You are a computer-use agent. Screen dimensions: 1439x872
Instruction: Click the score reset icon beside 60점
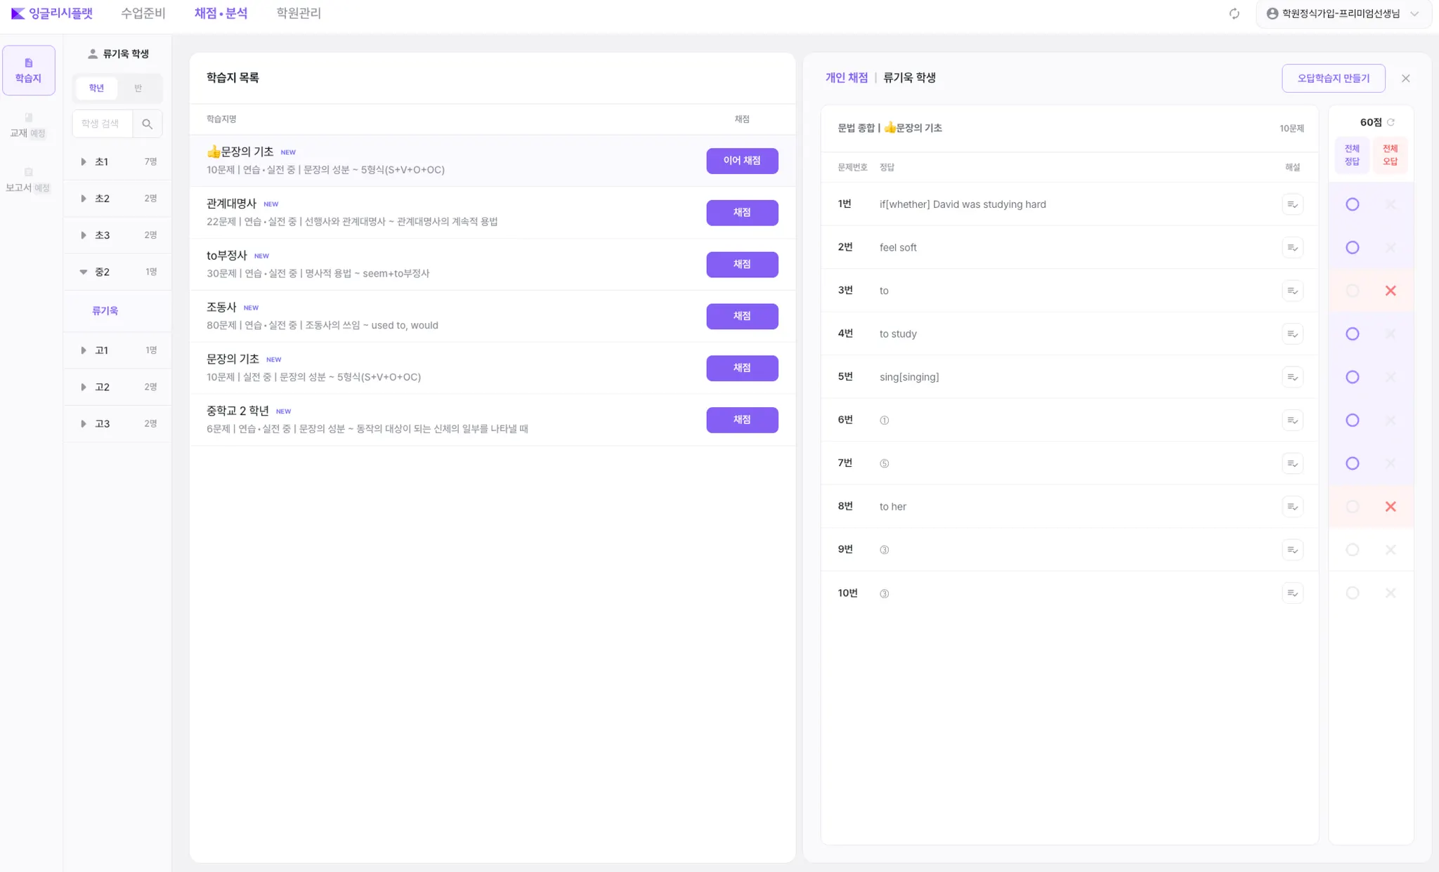(1391, 122)
